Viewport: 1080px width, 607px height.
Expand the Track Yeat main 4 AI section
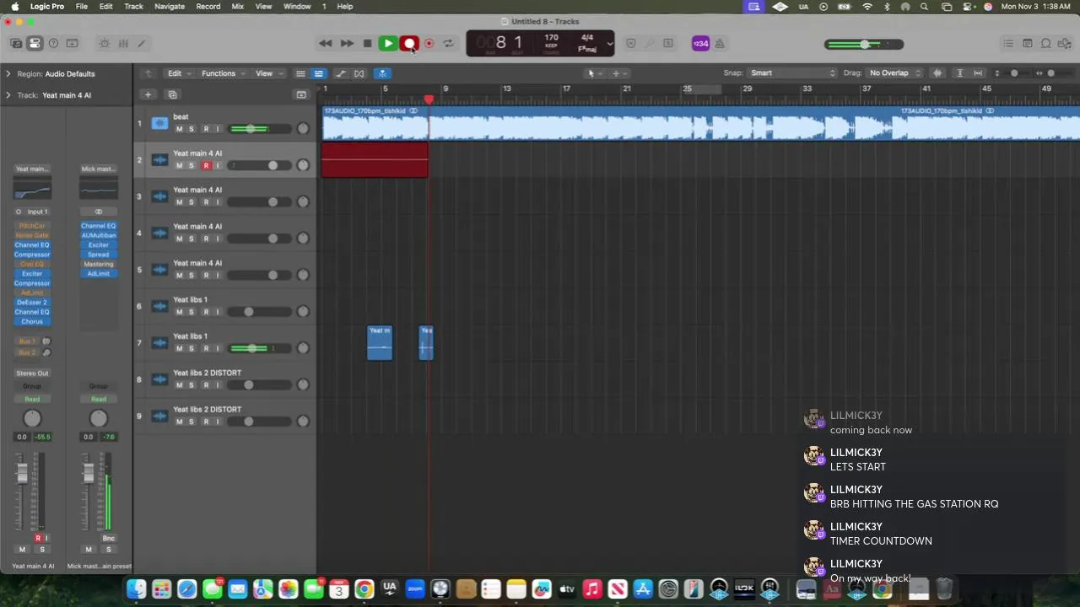tap(8, 95)
